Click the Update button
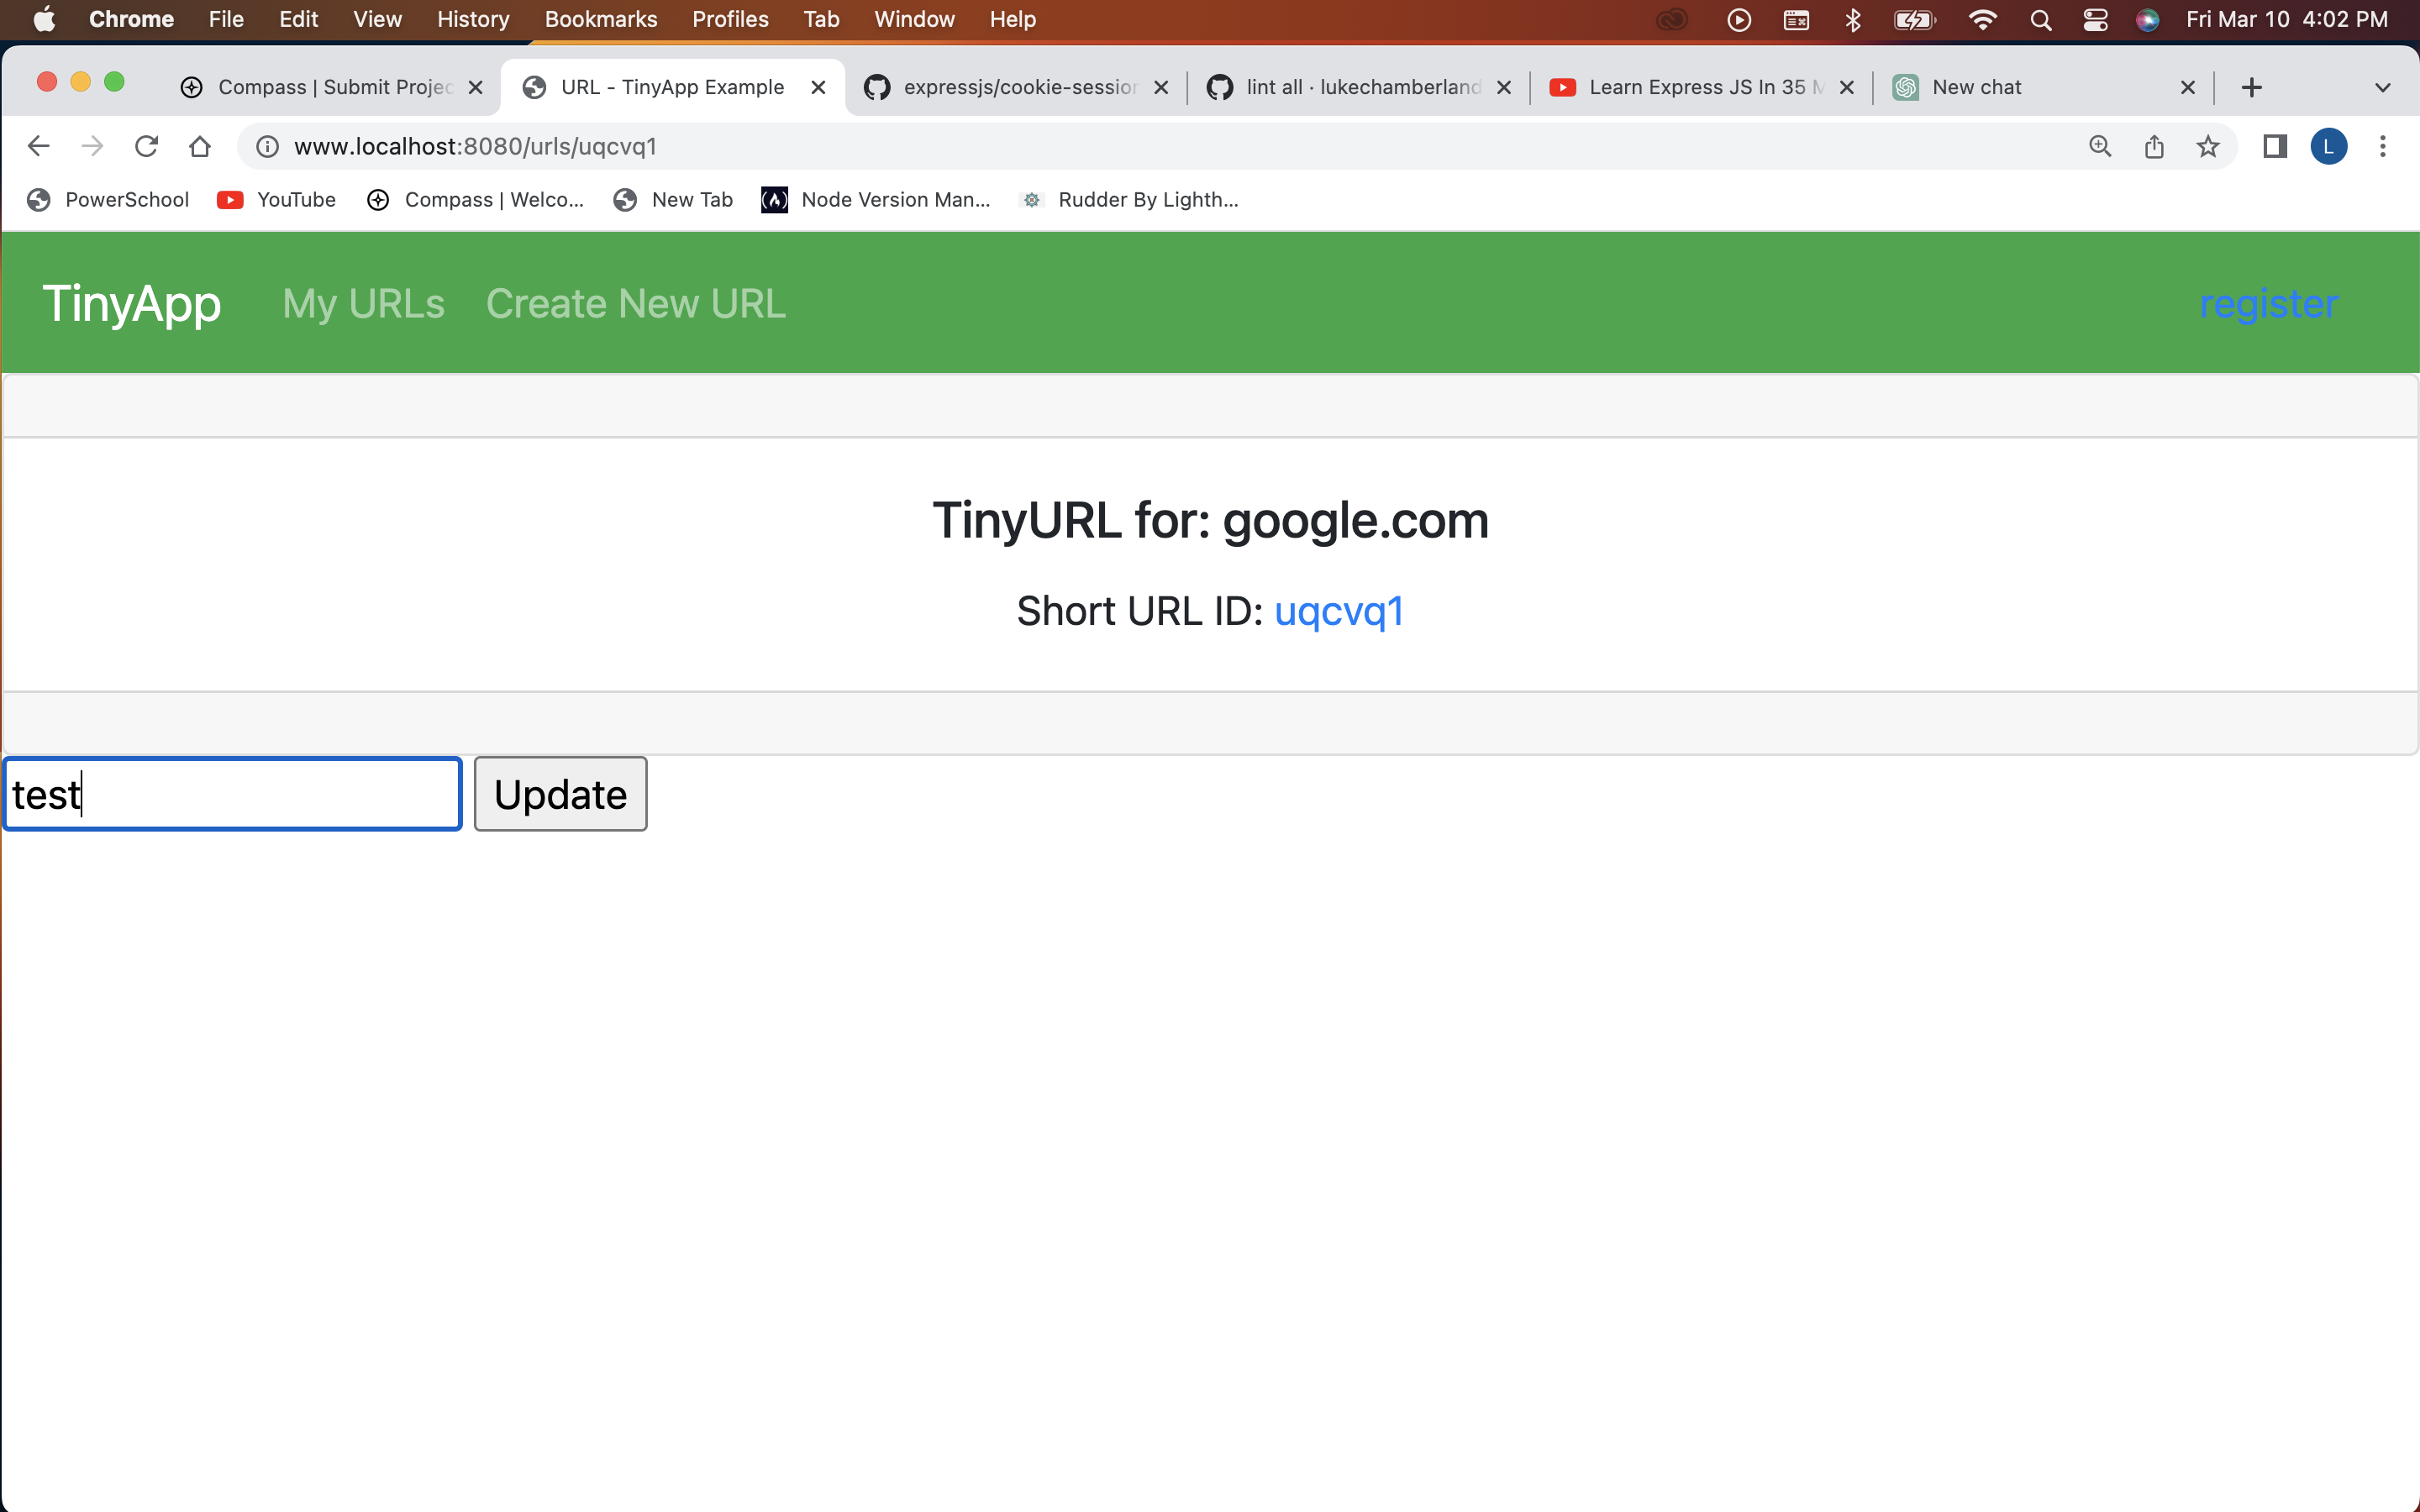The image size is (2420, 1512). pos(560,793)
